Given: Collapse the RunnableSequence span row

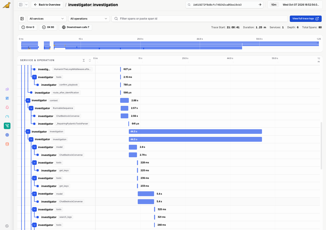Looking at the screenshot, I should click(31, 108).
